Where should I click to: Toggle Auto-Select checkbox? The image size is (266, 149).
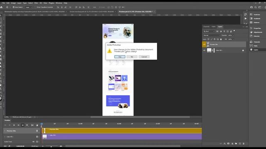(14, 7)
